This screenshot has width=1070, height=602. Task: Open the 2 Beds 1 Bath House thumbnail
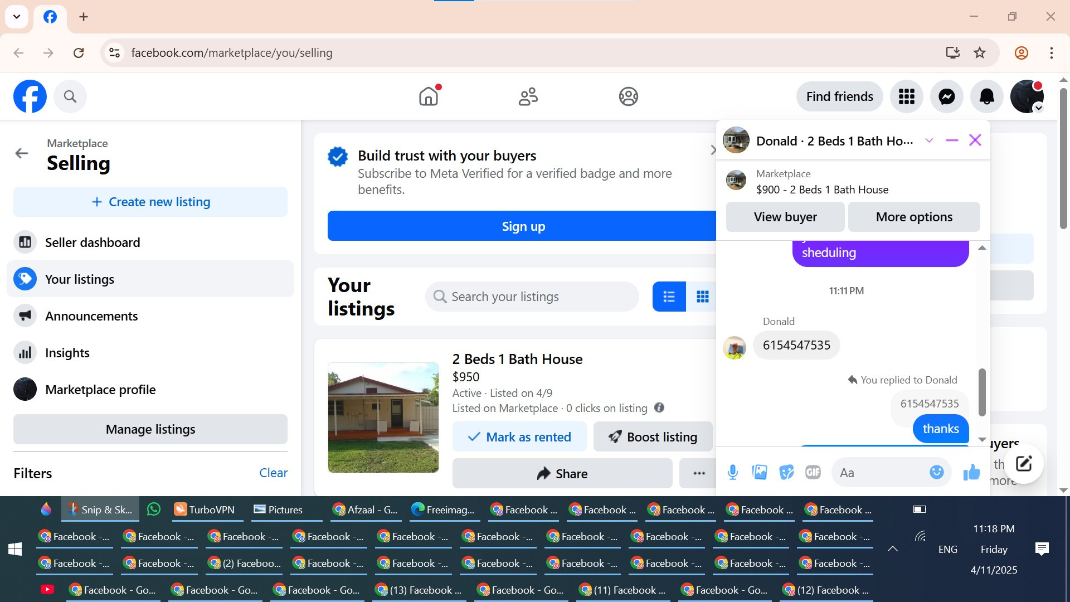point(383,417)
